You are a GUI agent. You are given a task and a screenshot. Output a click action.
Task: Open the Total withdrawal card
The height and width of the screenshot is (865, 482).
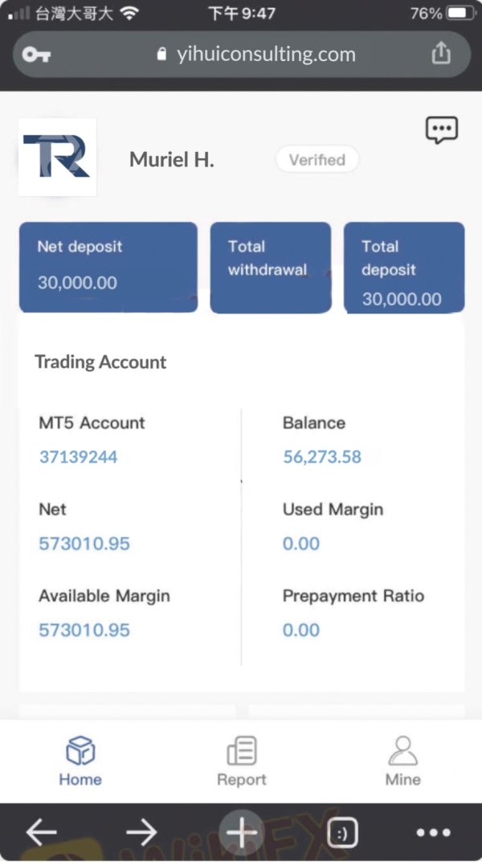(270, 267)
